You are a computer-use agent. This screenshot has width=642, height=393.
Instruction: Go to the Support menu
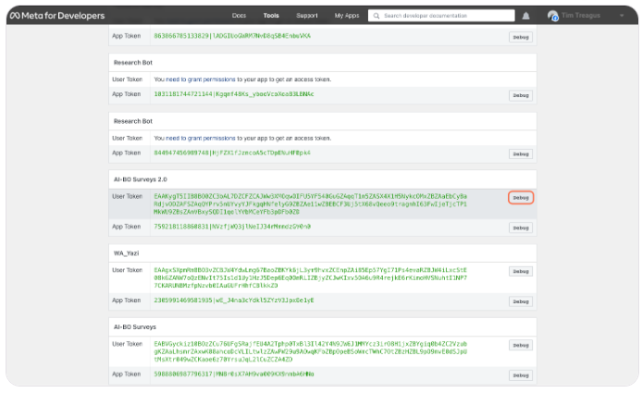pos(306,16)
